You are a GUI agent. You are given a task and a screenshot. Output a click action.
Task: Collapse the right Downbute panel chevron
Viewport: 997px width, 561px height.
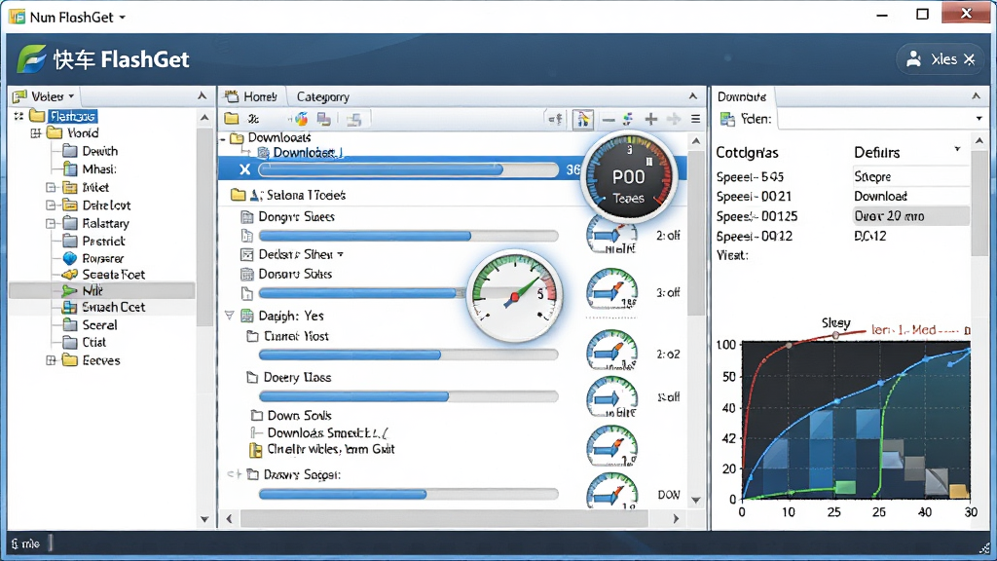point(976,96)
